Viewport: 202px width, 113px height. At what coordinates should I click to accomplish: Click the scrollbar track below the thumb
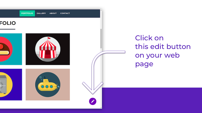pyautogui.click(x=101, y=77)
